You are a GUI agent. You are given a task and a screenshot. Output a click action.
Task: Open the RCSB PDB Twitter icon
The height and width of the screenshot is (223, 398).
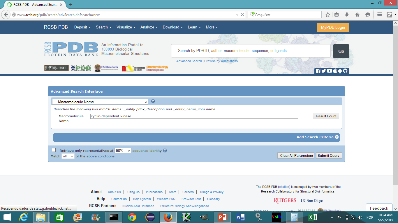[323, 71]
